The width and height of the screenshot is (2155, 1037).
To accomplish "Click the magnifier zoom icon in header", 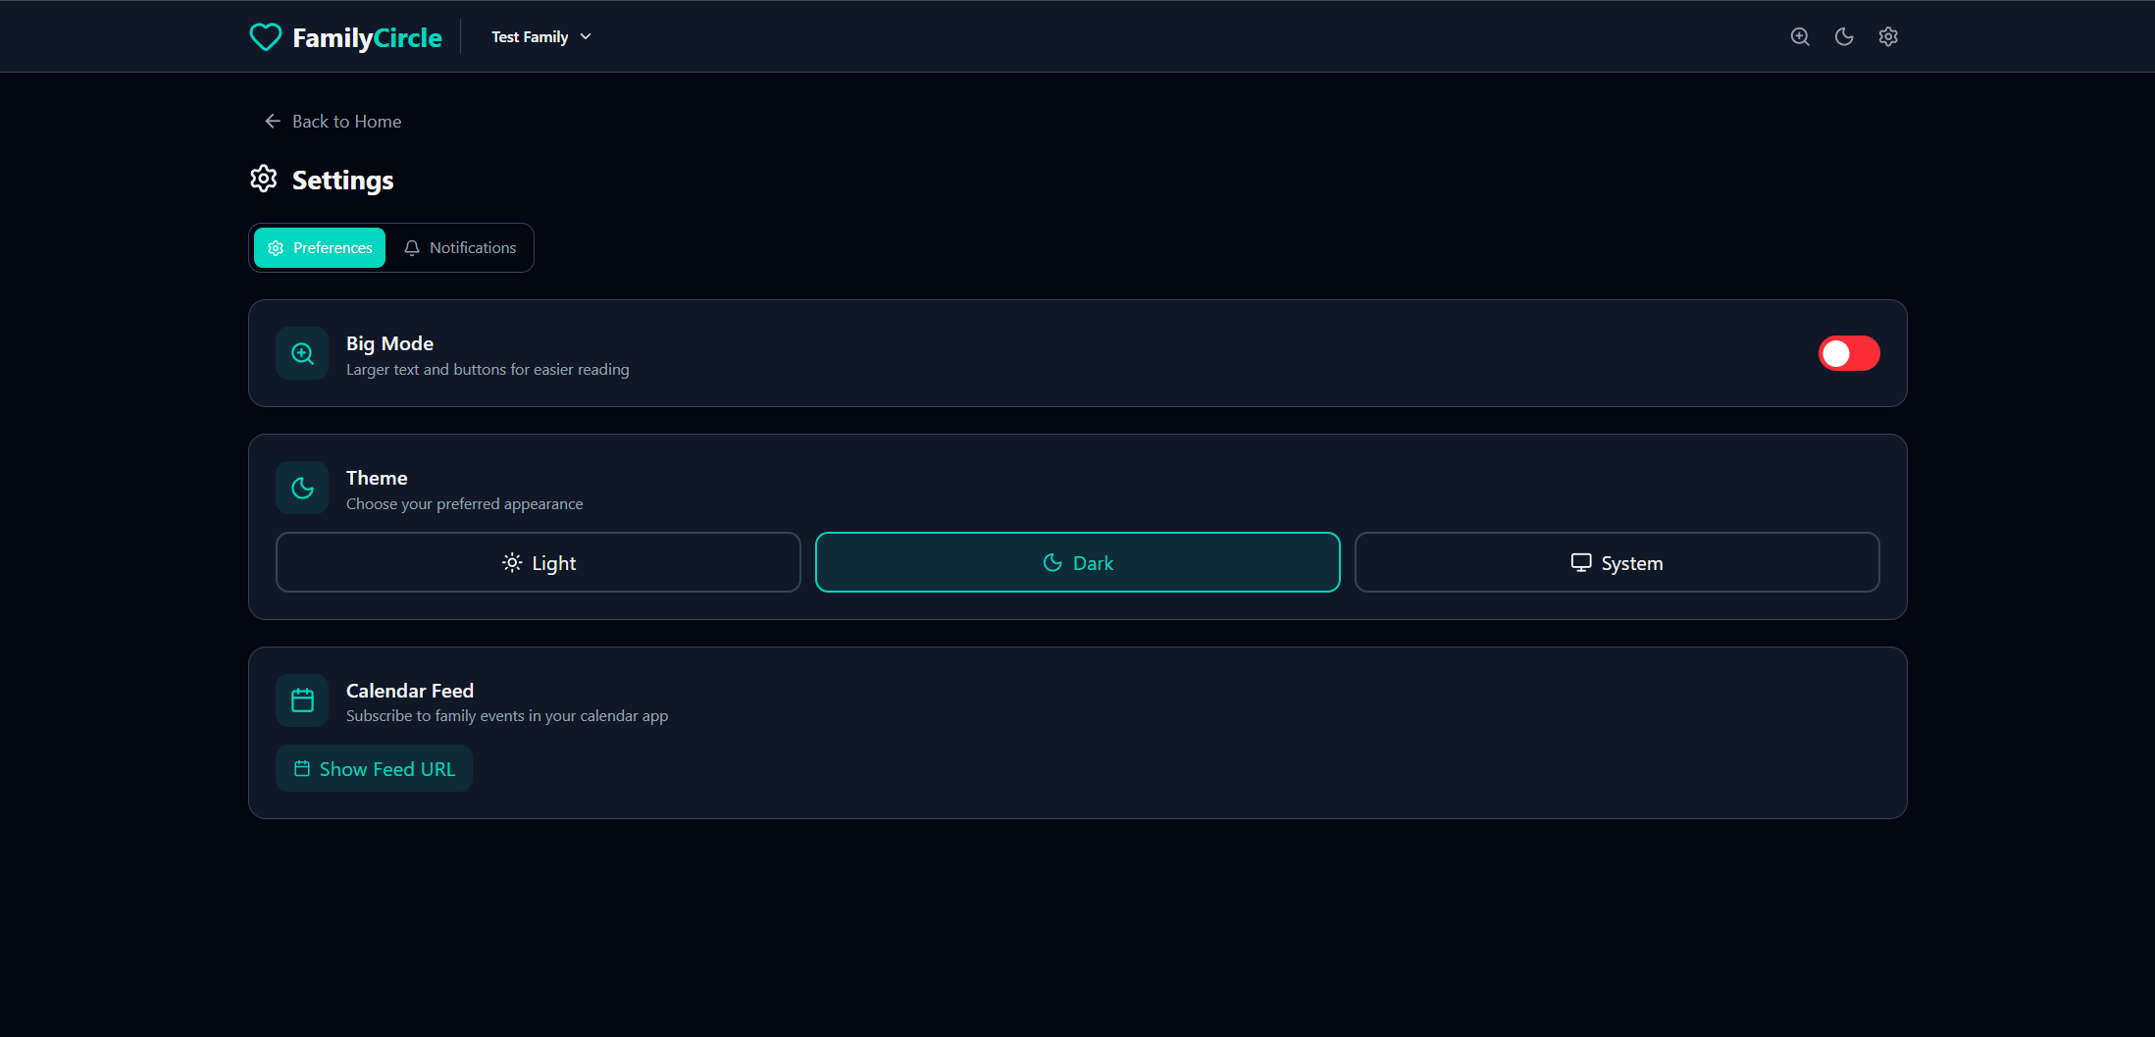I will (x=1800, y=37).
